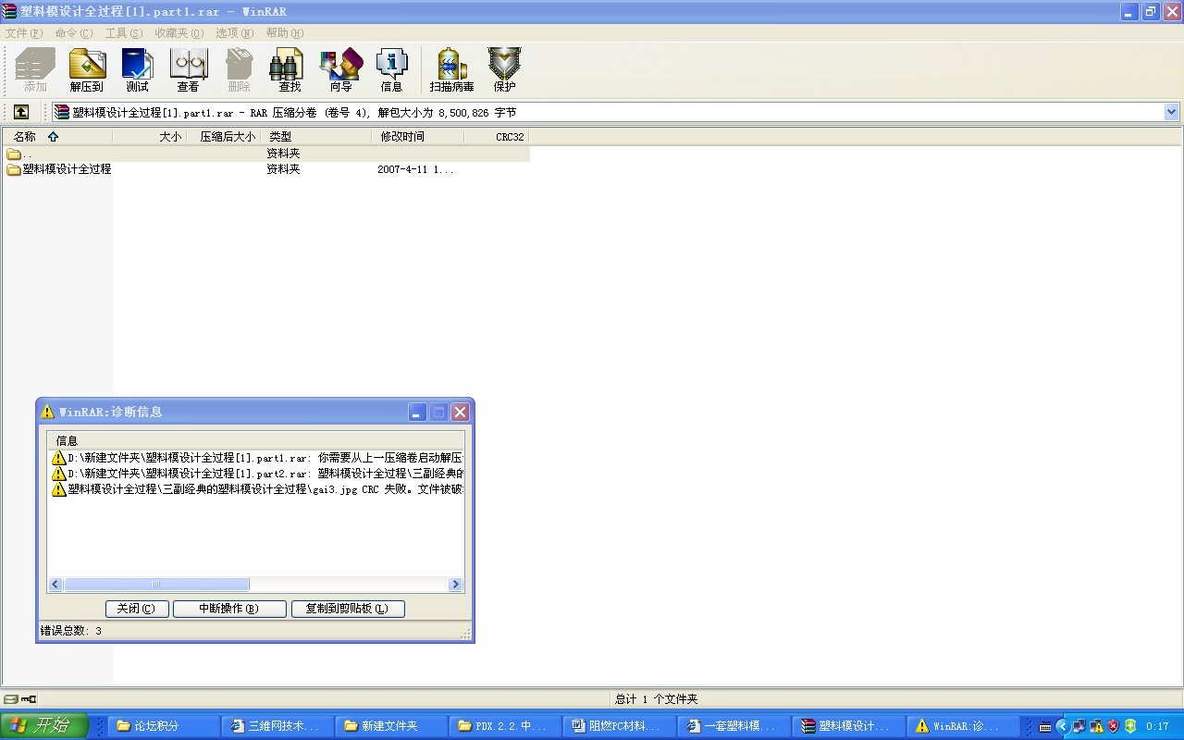This screenshot has height=740, width=1184.
Task: Open the 选项 (Options) menu
Action: tap(235, 33)
